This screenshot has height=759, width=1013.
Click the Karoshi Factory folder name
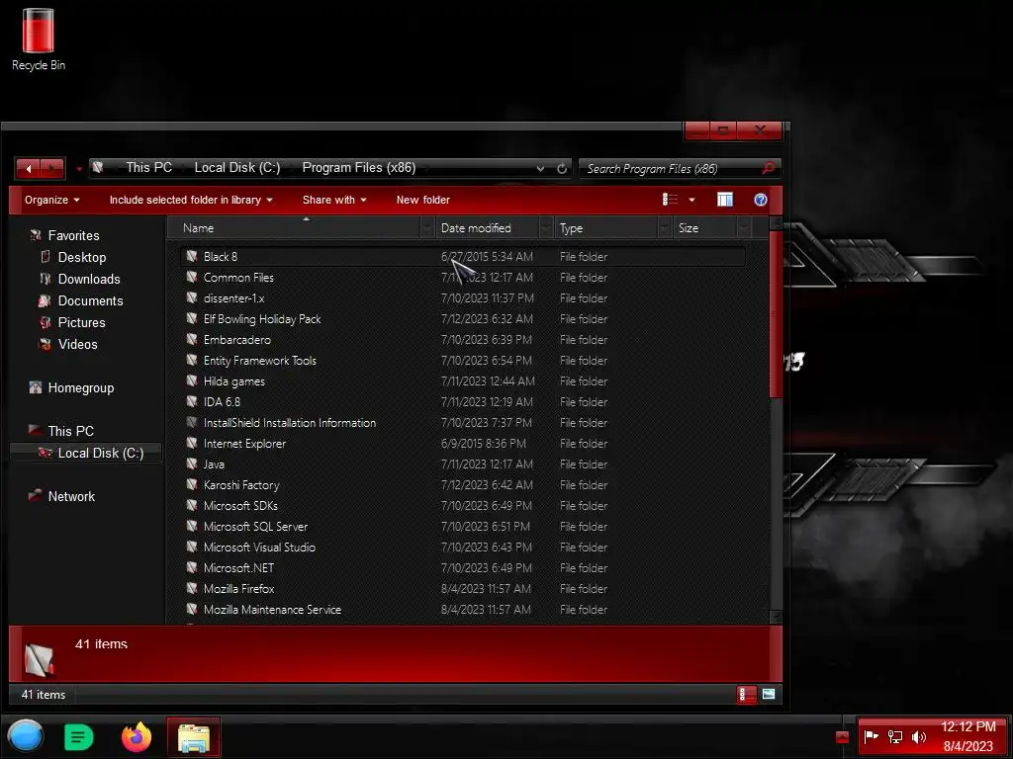[241, 484]
